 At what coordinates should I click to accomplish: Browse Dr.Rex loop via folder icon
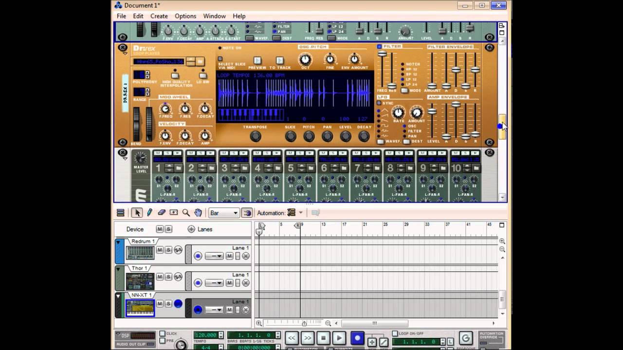coord(201,61)
